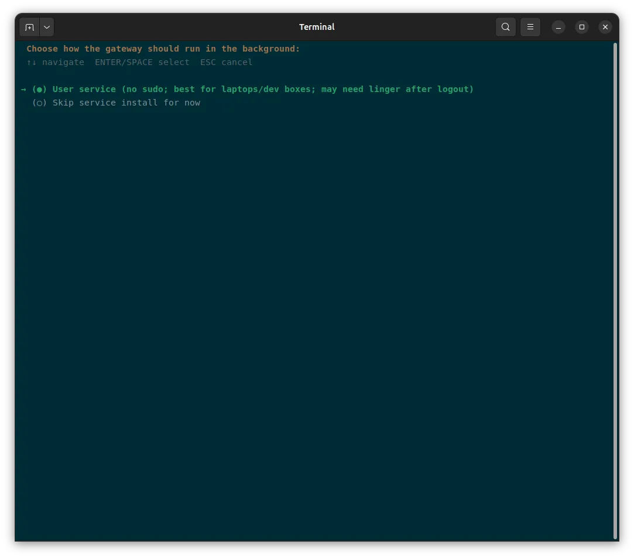Click the Terminal window title
This screenshot has width=634, height=558.
317,27
